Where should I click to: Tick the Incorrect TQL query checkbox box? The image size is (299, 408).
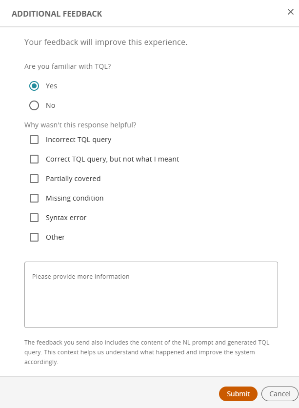tap(34, 140)
